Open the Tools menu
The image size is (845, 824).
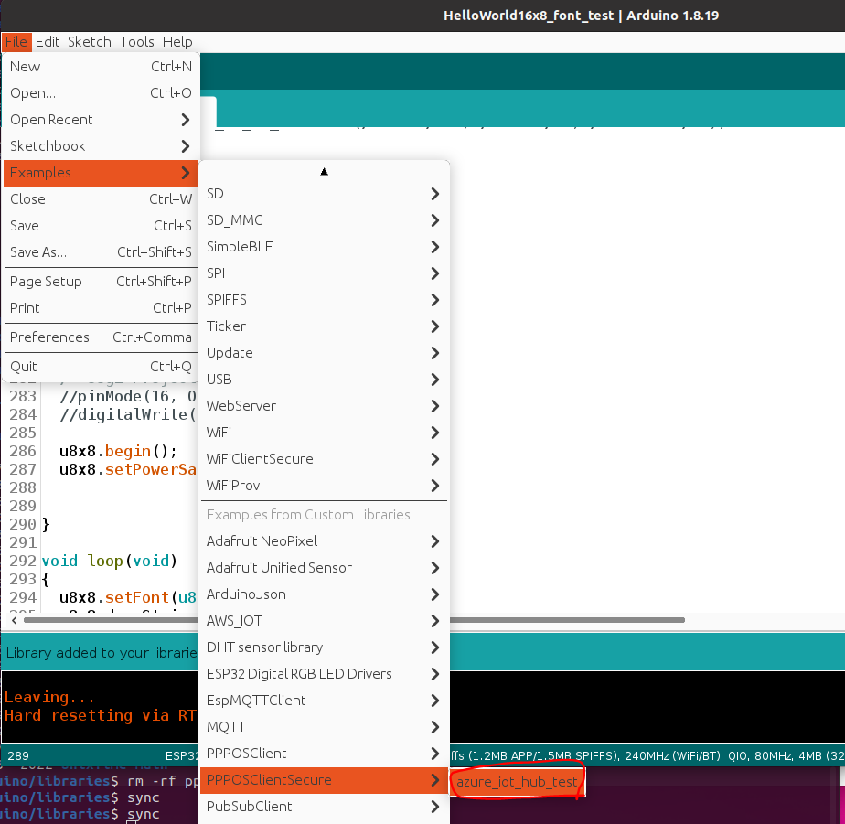click(x=137, y=42)
